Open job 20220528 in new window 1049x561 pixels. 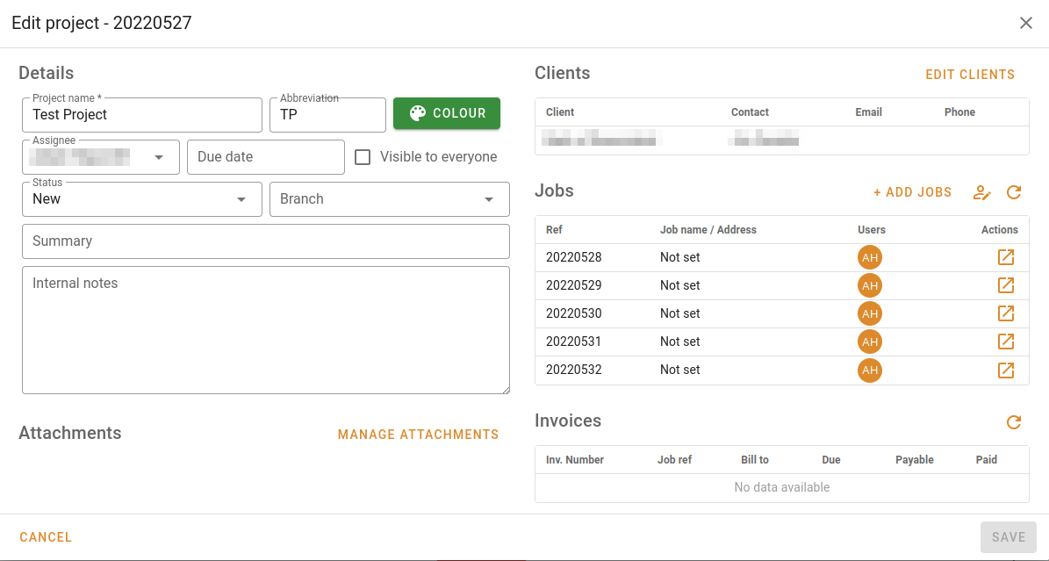pyautogui.click(x=1006, y=257)
